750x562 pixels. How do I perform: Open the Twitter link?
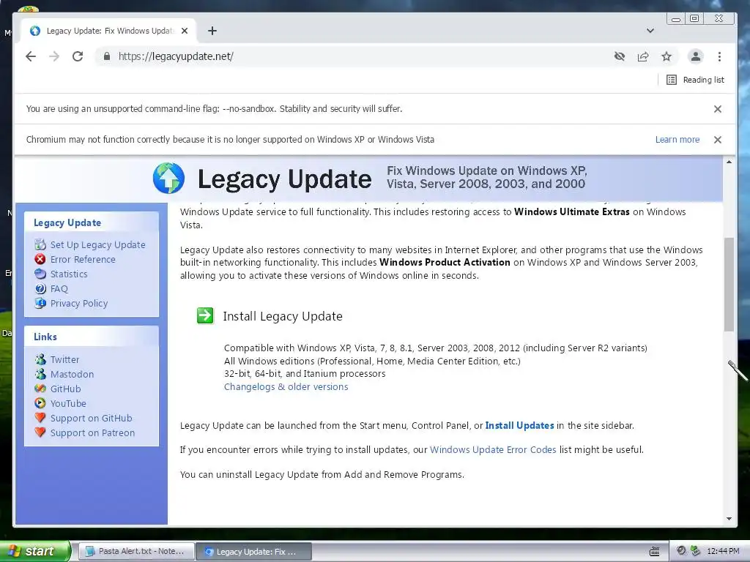click(x=64, y=359)
